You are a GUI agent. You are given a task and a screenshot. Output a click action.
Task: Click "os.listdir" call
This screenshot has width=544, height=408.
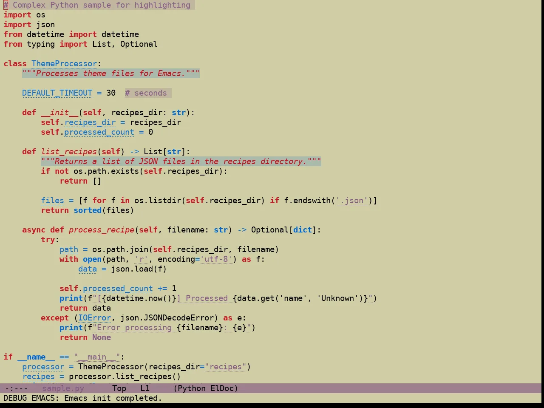point(158,201)
